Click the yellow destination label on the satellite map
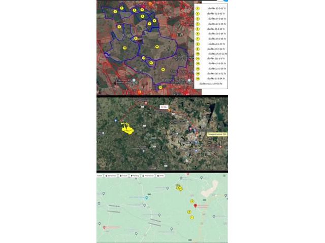This screenshot has height=243, width=325. (217, 134)
